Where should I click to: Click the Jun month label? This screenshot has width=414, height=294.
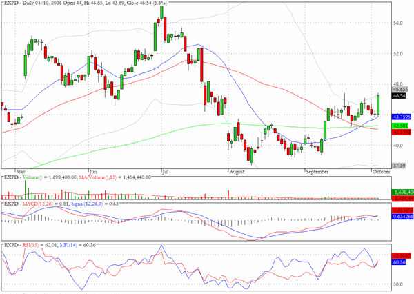(x=93, y=172)
